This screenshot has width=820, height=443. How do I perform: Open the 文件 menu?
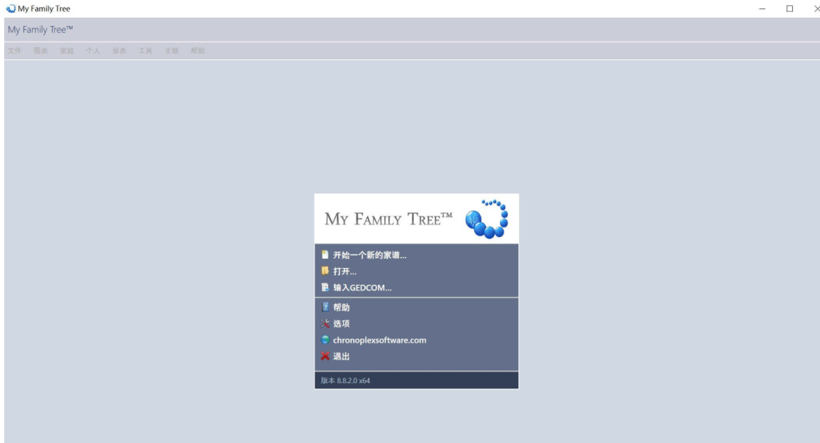15,51
